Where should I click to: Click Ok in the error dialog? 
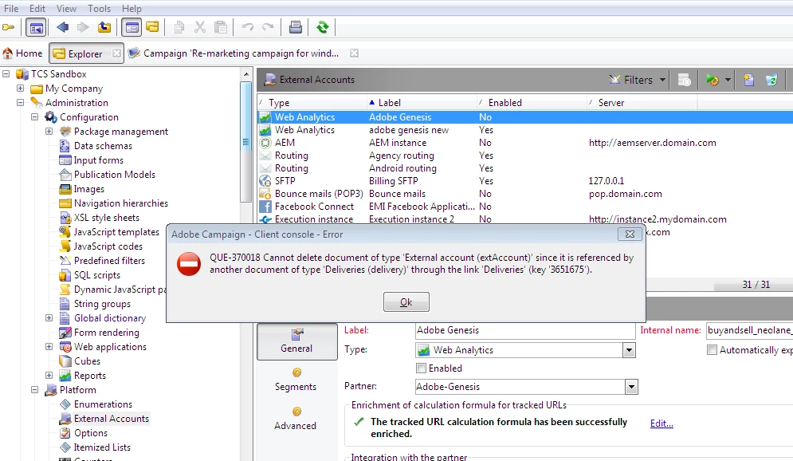click(406, 302)
